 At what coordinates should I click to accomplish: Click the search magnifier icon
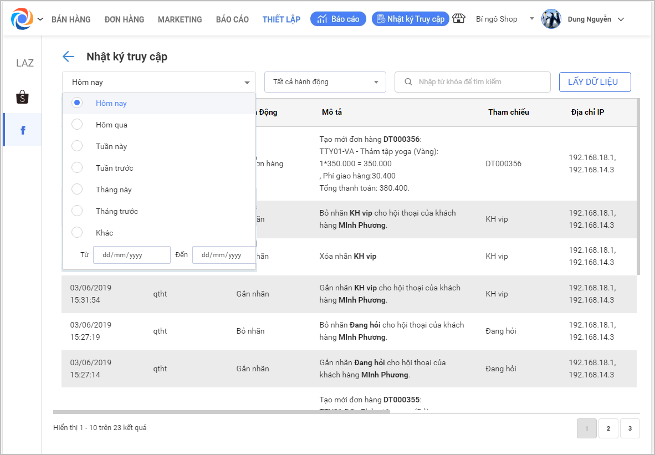(x=408, y=82)
